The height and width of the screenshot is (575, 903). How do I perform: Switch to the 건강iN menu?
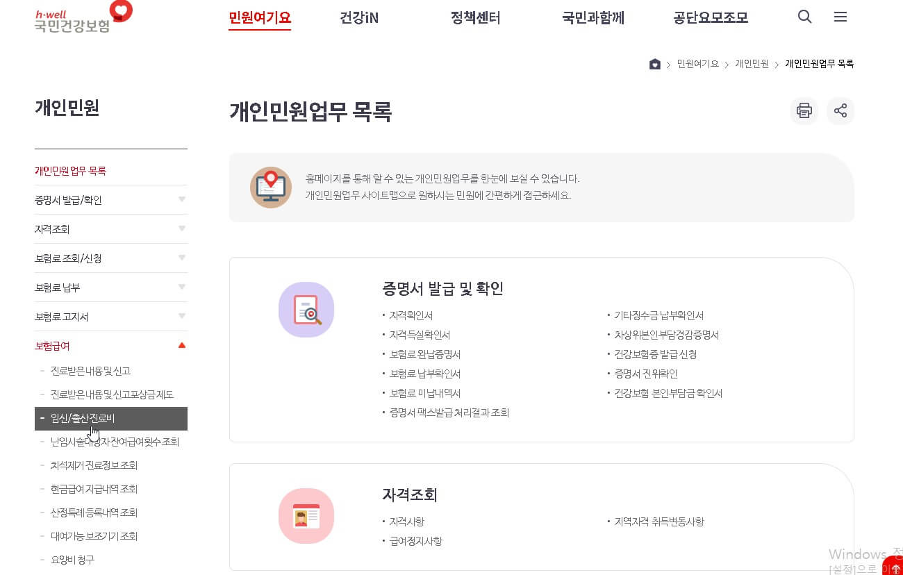[x=358, y=19]
